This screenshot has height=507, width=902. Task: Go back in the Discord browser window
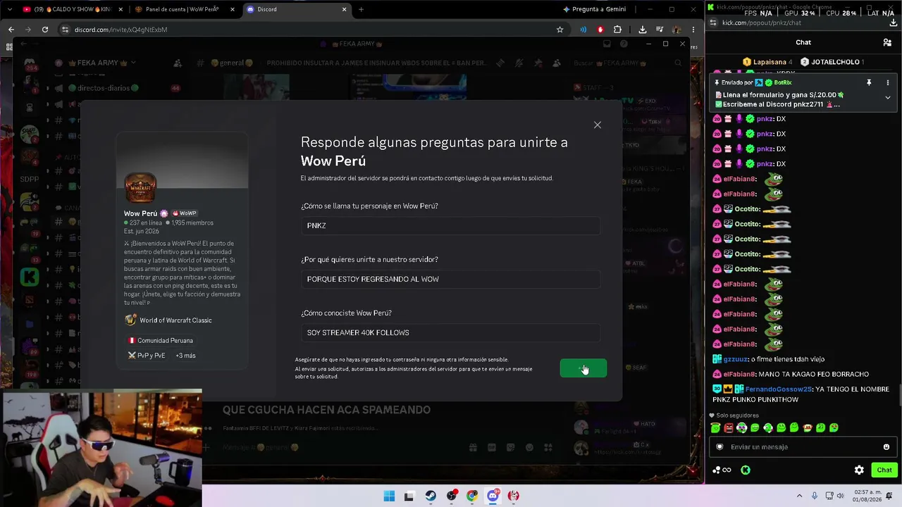click(x=11, y=30)
